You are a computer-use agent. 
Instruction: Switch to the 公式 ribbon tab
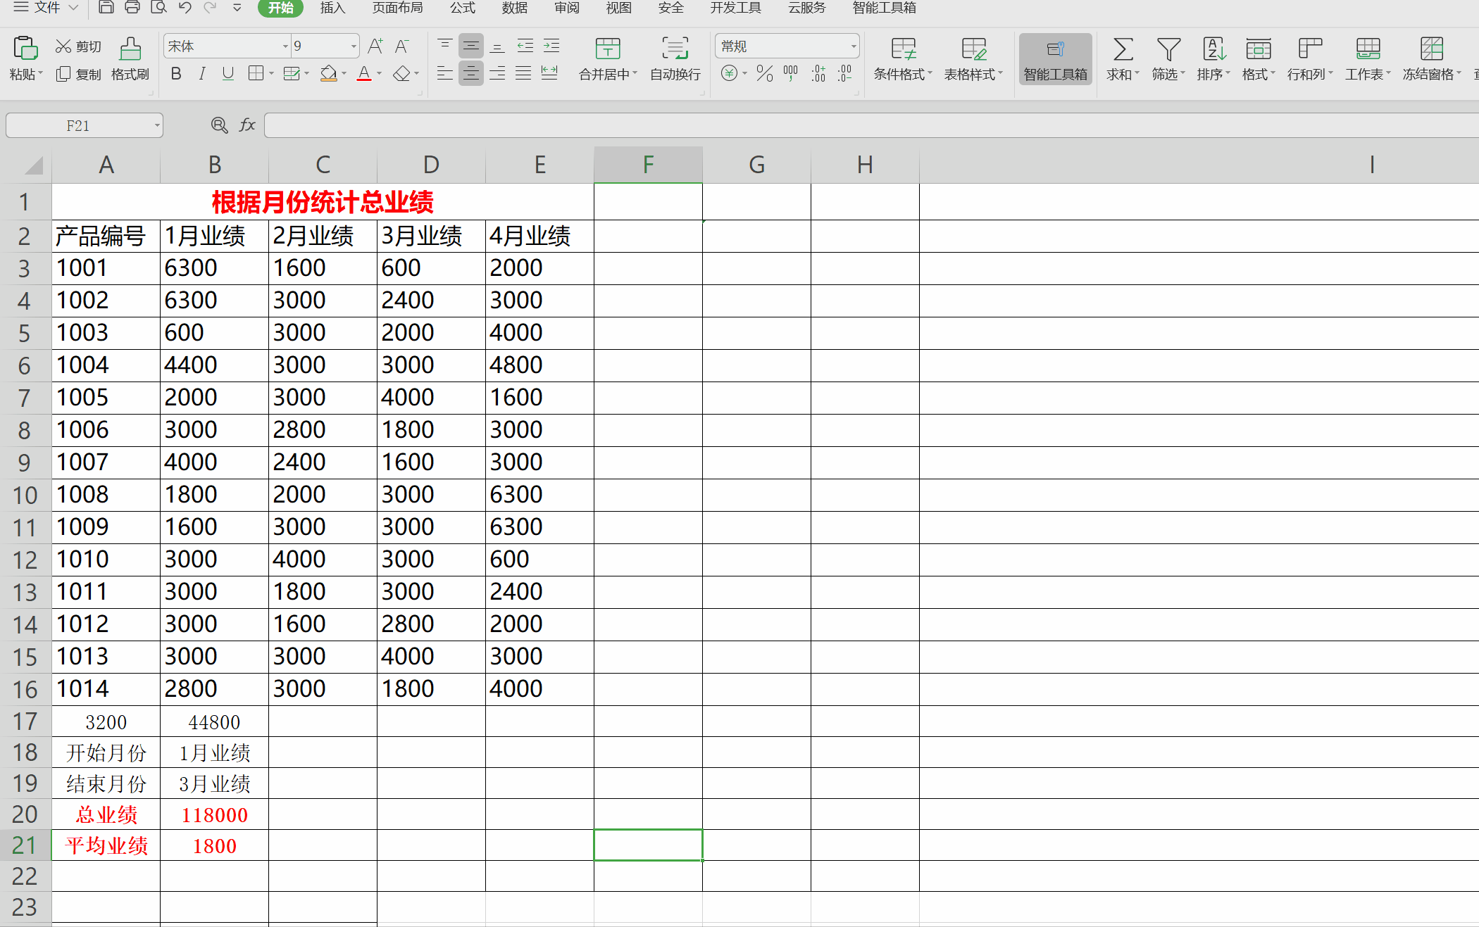pos(462,8)
